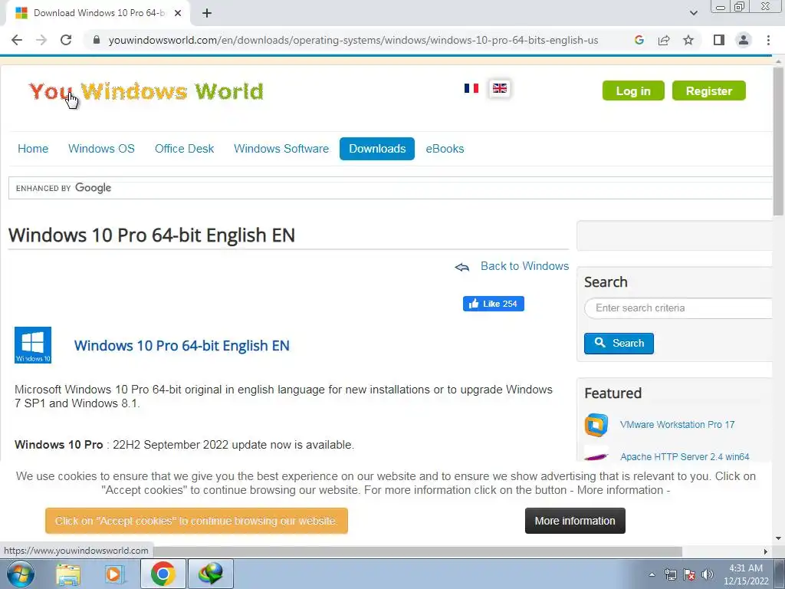Image resolution: width=785 pixels, height=589 pixels.
Task: Click the horizontal scrollbar right arrow
Action: [766, 551]
